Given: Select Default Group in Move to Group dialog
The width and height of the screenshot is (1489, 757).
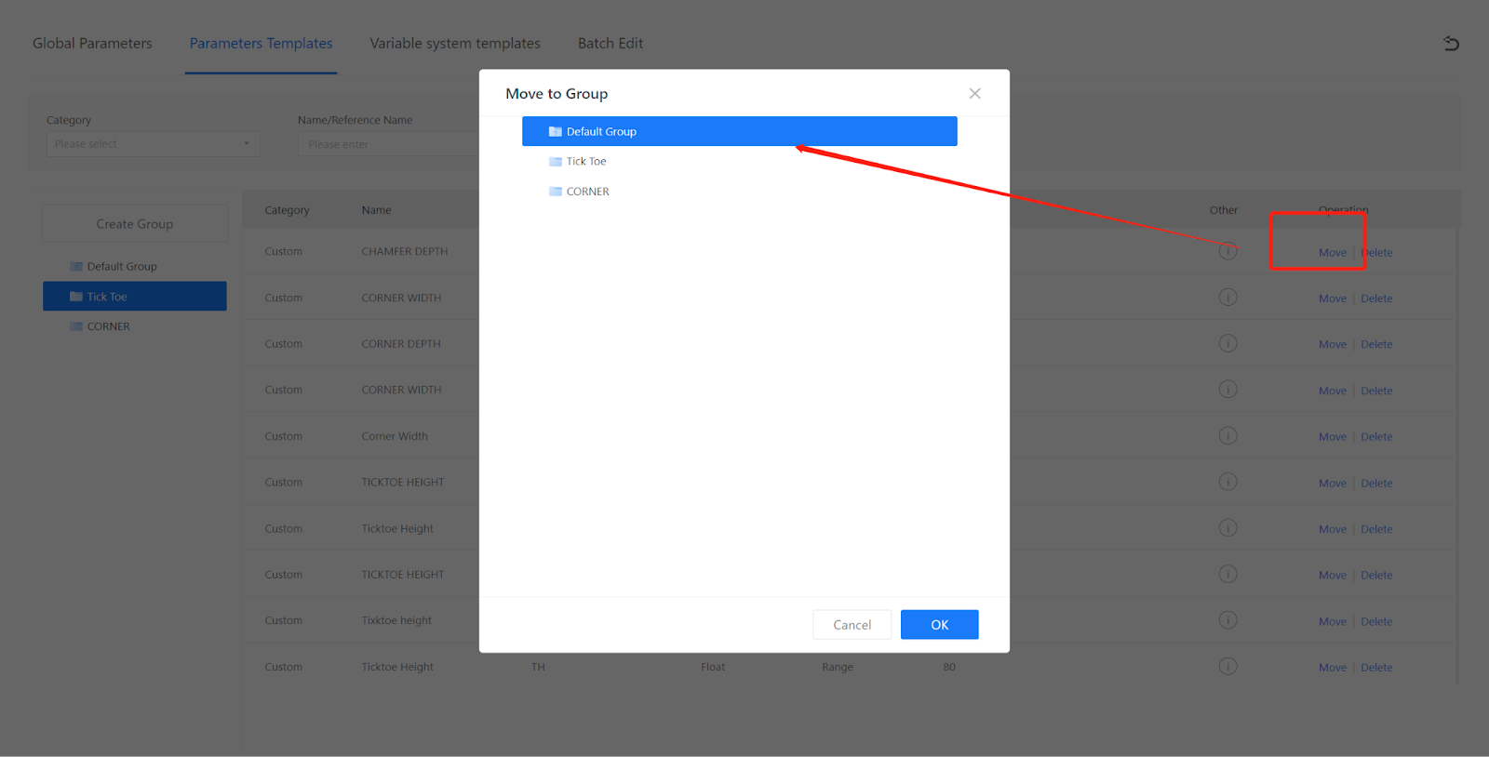Looking at the screenshot, I should pos(740,131).
